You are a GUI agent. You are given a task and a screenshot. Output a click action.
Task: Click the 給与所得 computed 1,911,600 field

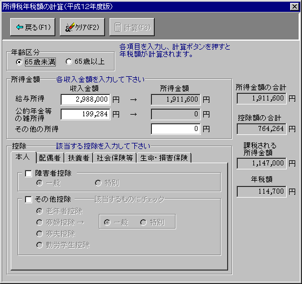[176, 99]
